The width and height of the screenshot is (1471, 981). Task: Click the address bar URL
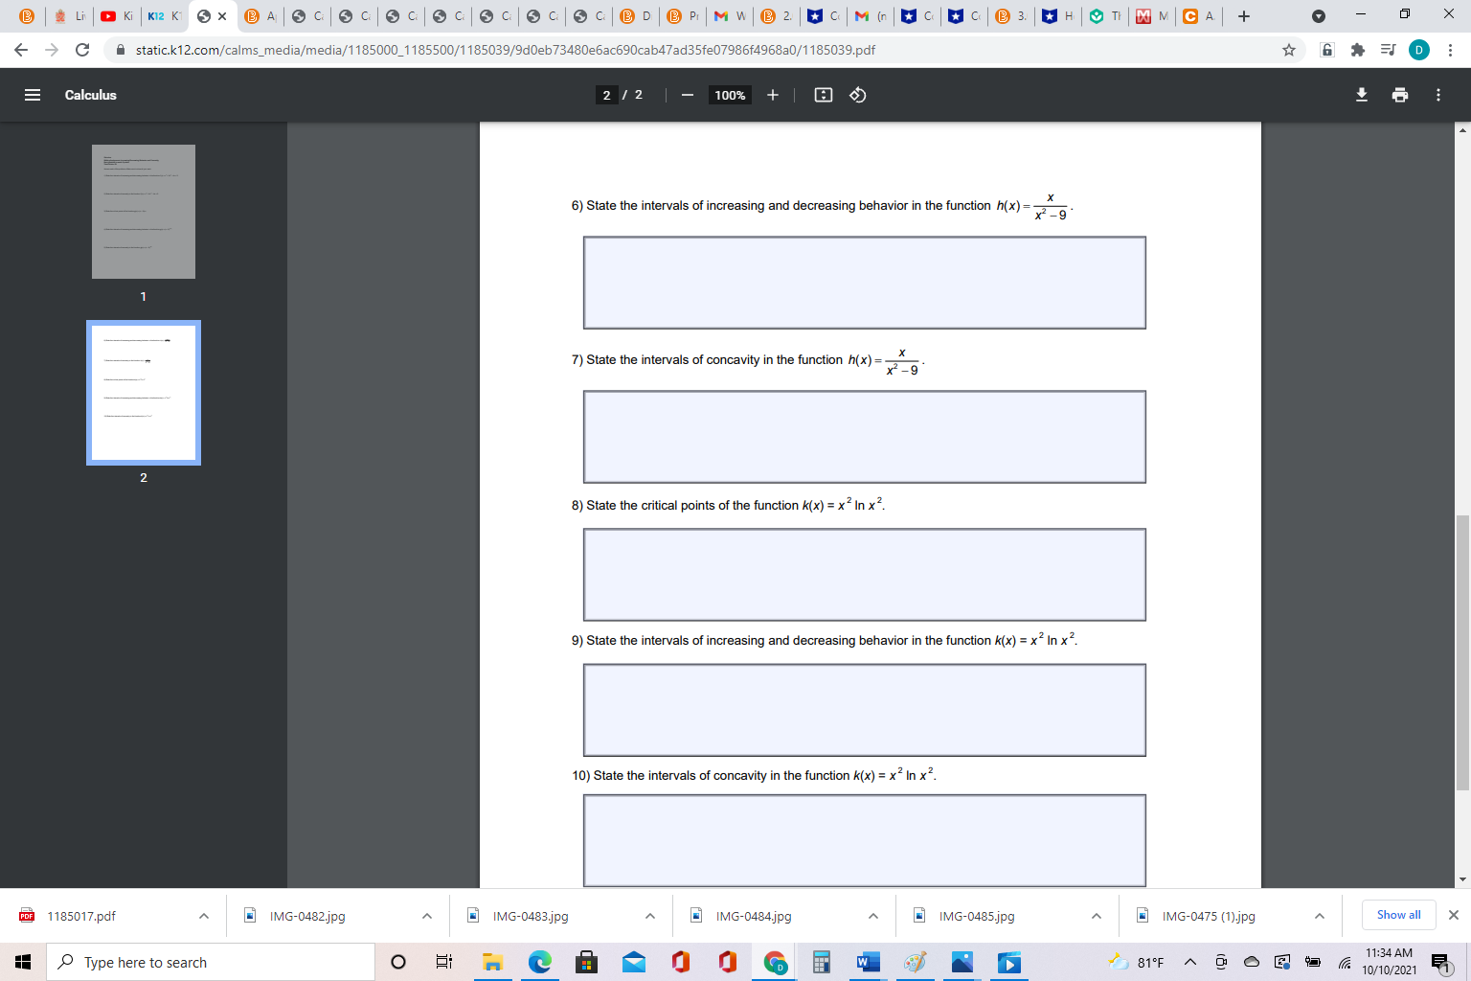coord(505,50)
